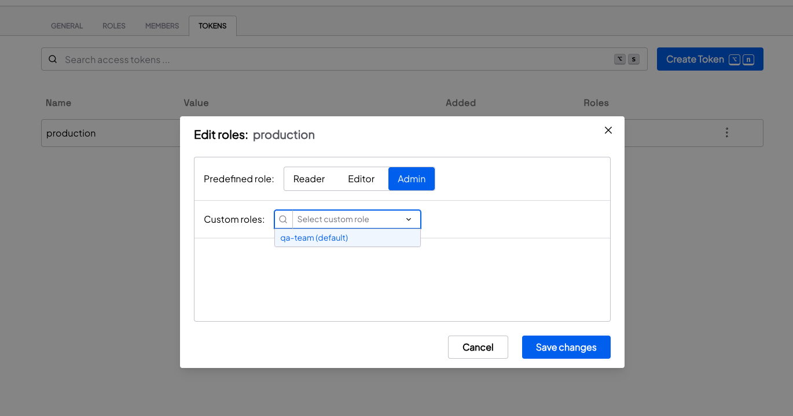Click the Name column header
The image size is (793, 416).
pyautogui.click(x=58, y=103)
